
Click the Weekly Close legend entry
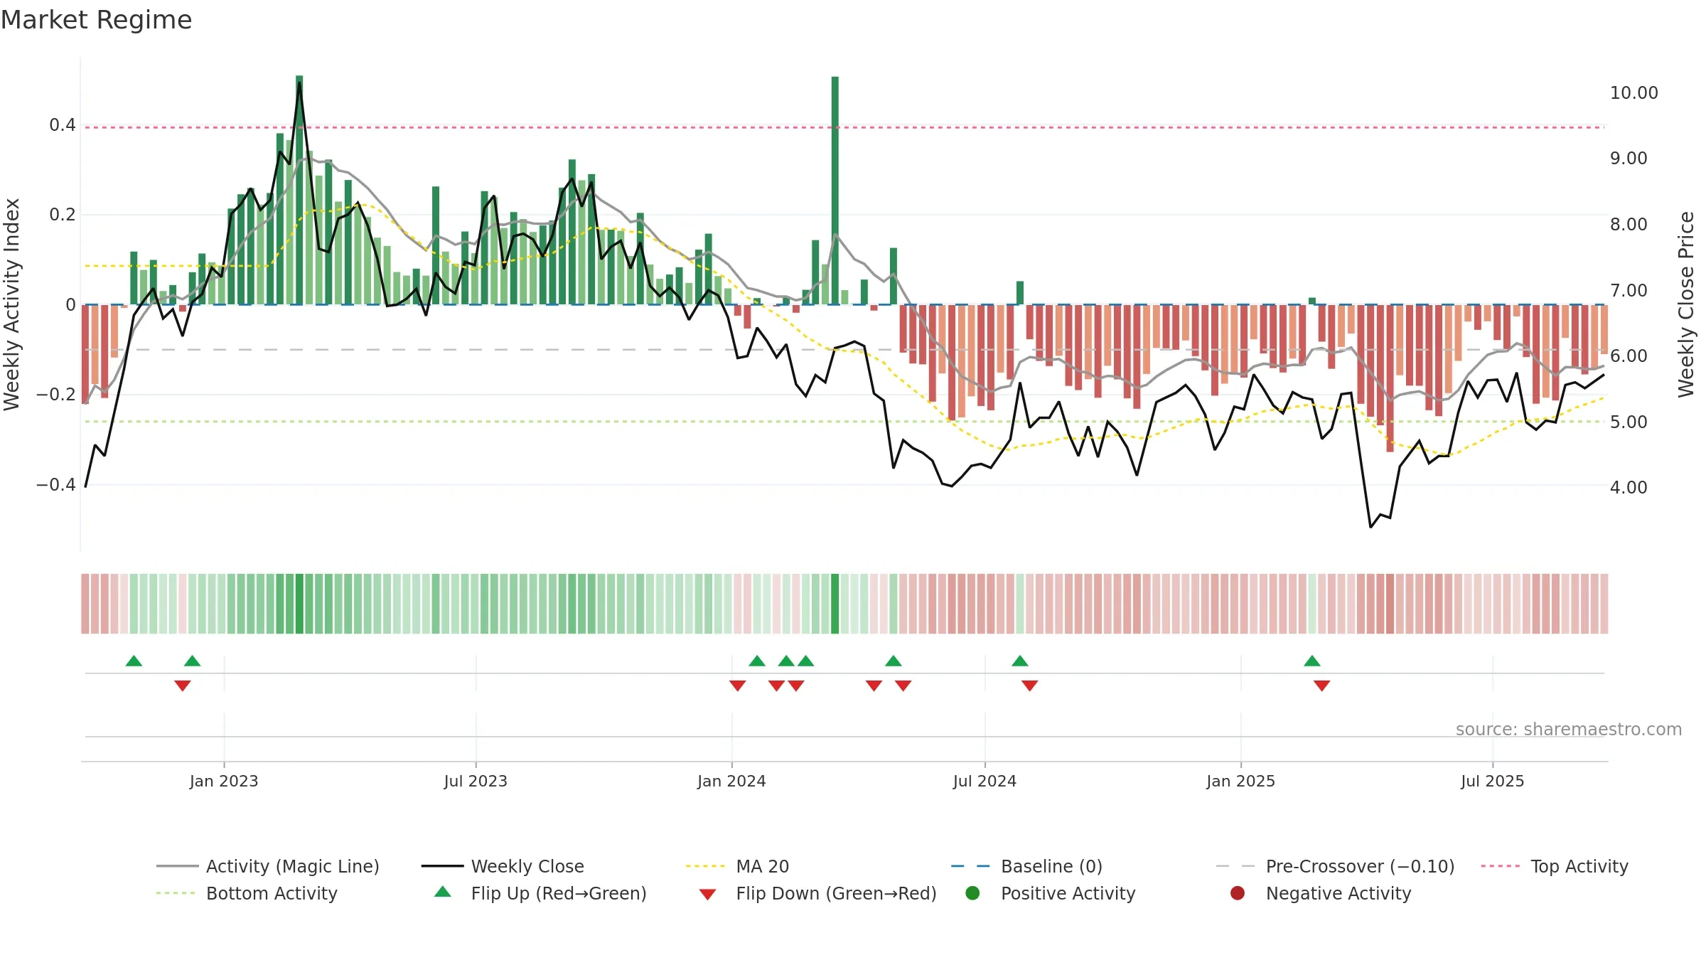tap(503, 866)
